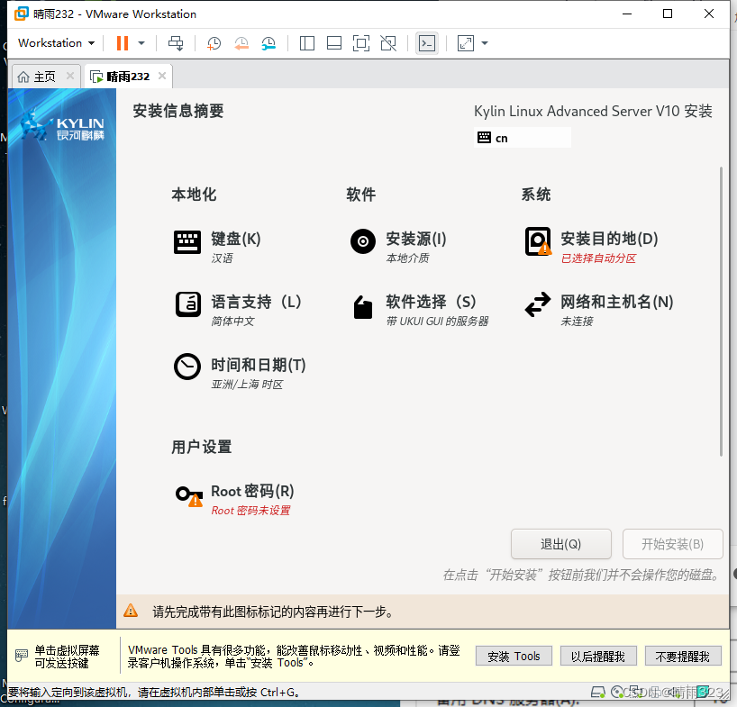
Task: Click the 开始安装(B) button
Action: click(x=673, y=544)
